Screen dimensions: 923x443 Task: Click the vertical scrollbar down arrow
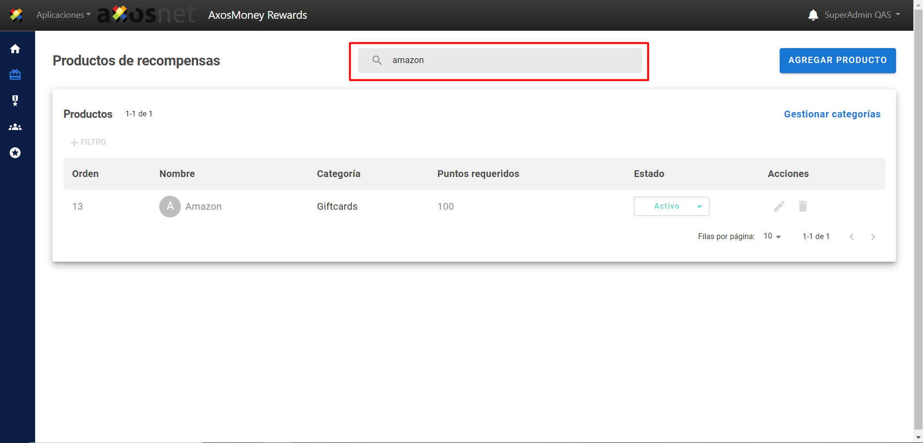click(918, 438)
